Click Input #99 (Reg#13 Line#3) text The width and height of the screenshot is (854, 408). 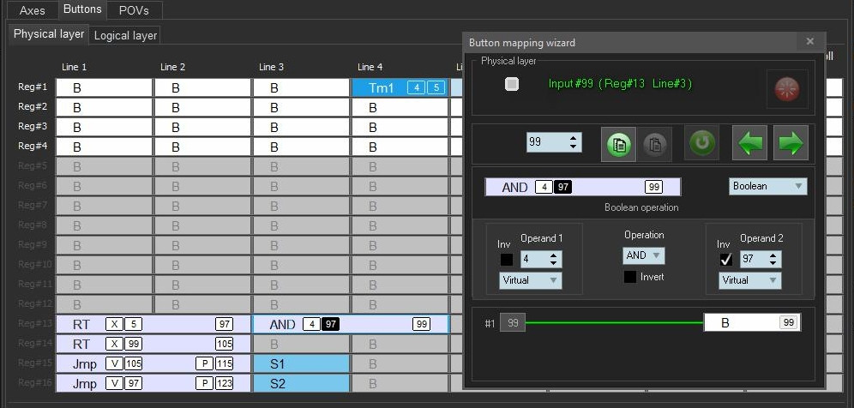(620, 84)
